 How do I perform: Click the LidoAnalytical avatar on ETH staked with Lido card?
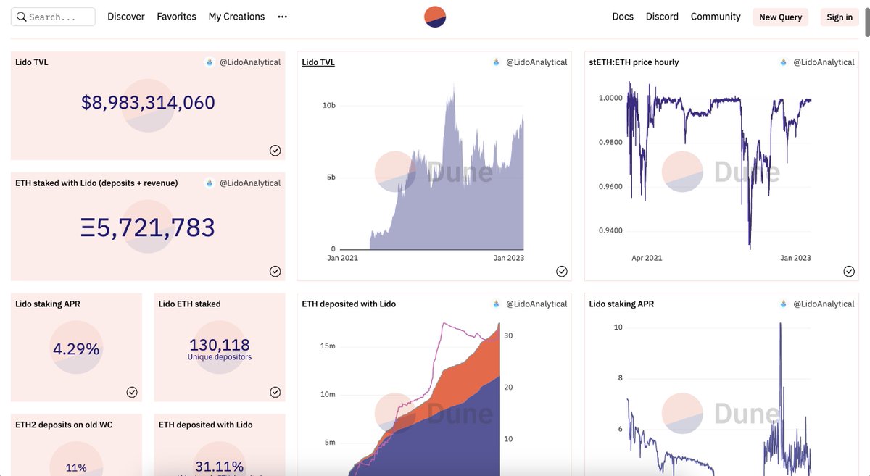coord(210,183)
